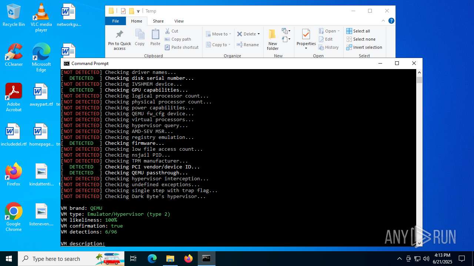
Task: Click the Copy icon in Explorer ribbon
Action: point(140,38)
